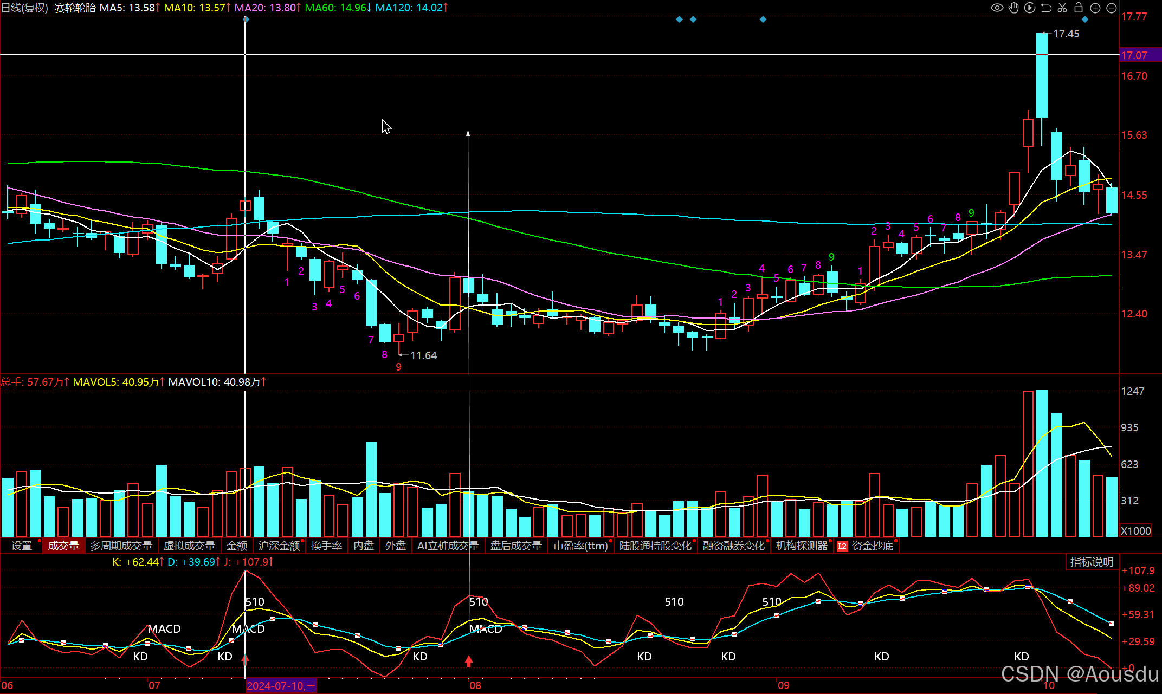Viewport: 1162px width, 694px height.
Task: Click the 日线(复权) period label
Action: coord(25,8)
